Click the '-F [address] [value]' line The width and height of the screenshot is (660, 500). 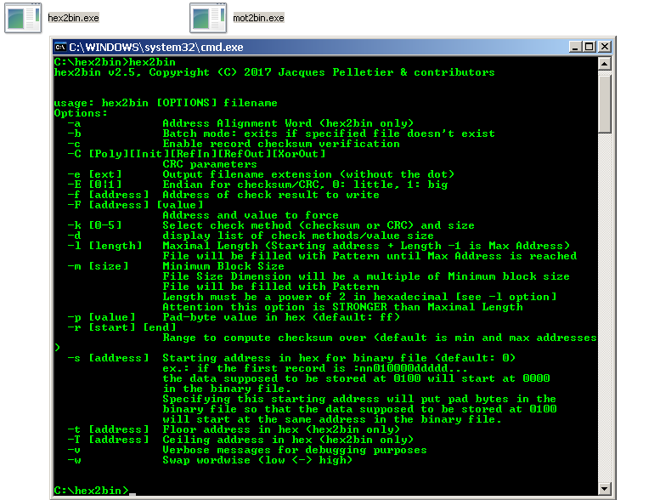coord(136,205)
